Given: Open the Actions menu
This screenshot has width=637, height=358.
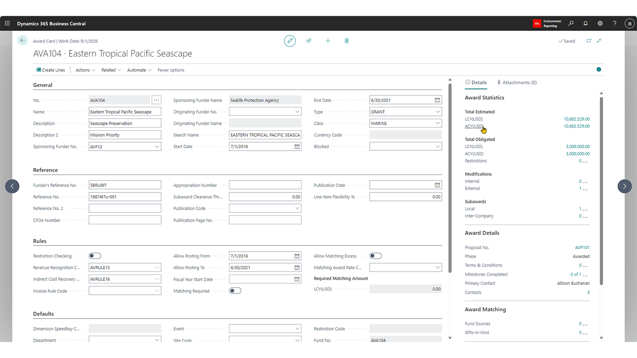Looking at the screenshot, I should (x=85, y=70).
